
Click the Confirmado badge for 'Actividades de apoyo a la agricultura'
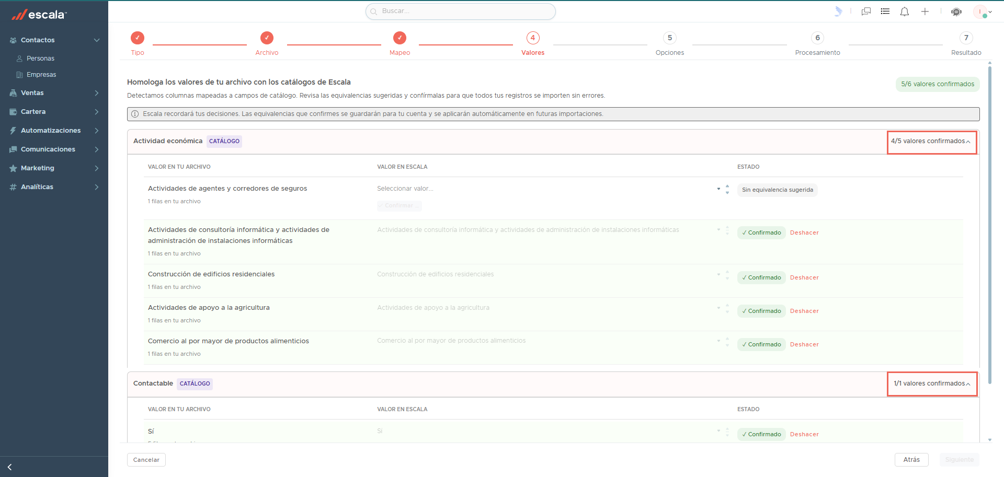click(761, 311)
